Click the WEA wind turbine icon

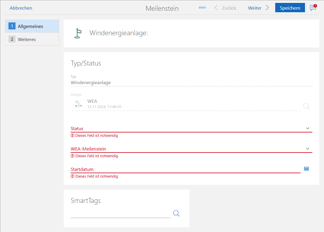tap(78, 104)
